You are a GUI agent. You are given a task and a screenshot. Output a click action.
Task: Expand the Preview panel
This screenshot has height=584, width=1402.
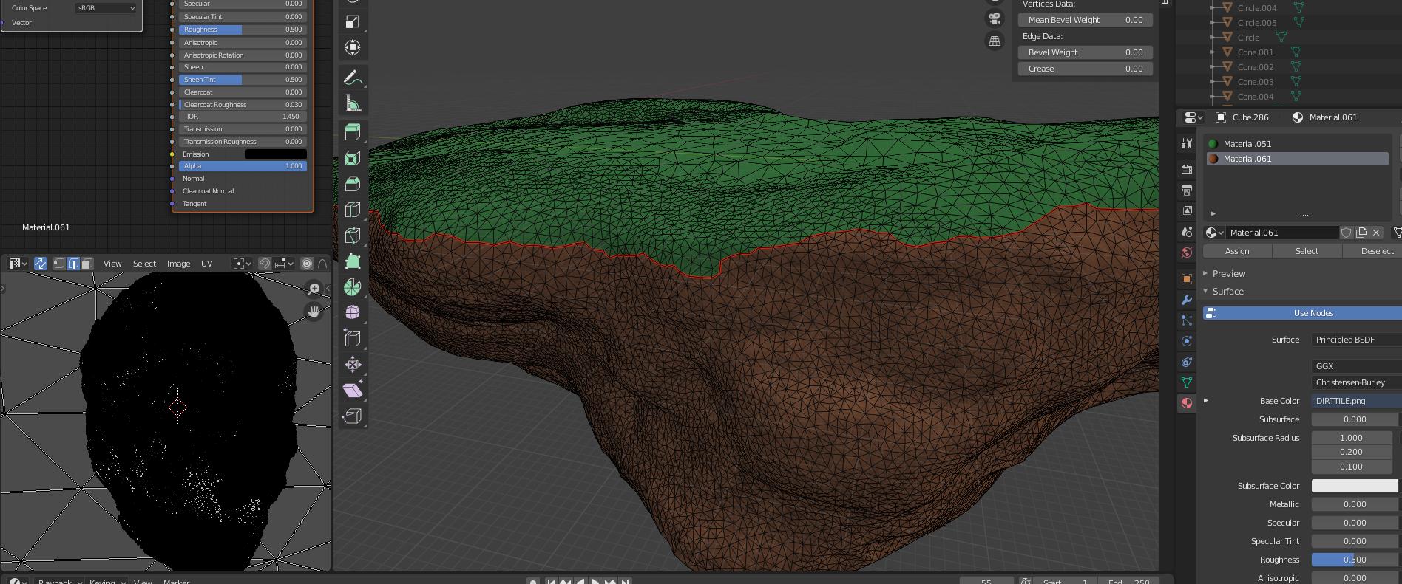click(1205, 273)
